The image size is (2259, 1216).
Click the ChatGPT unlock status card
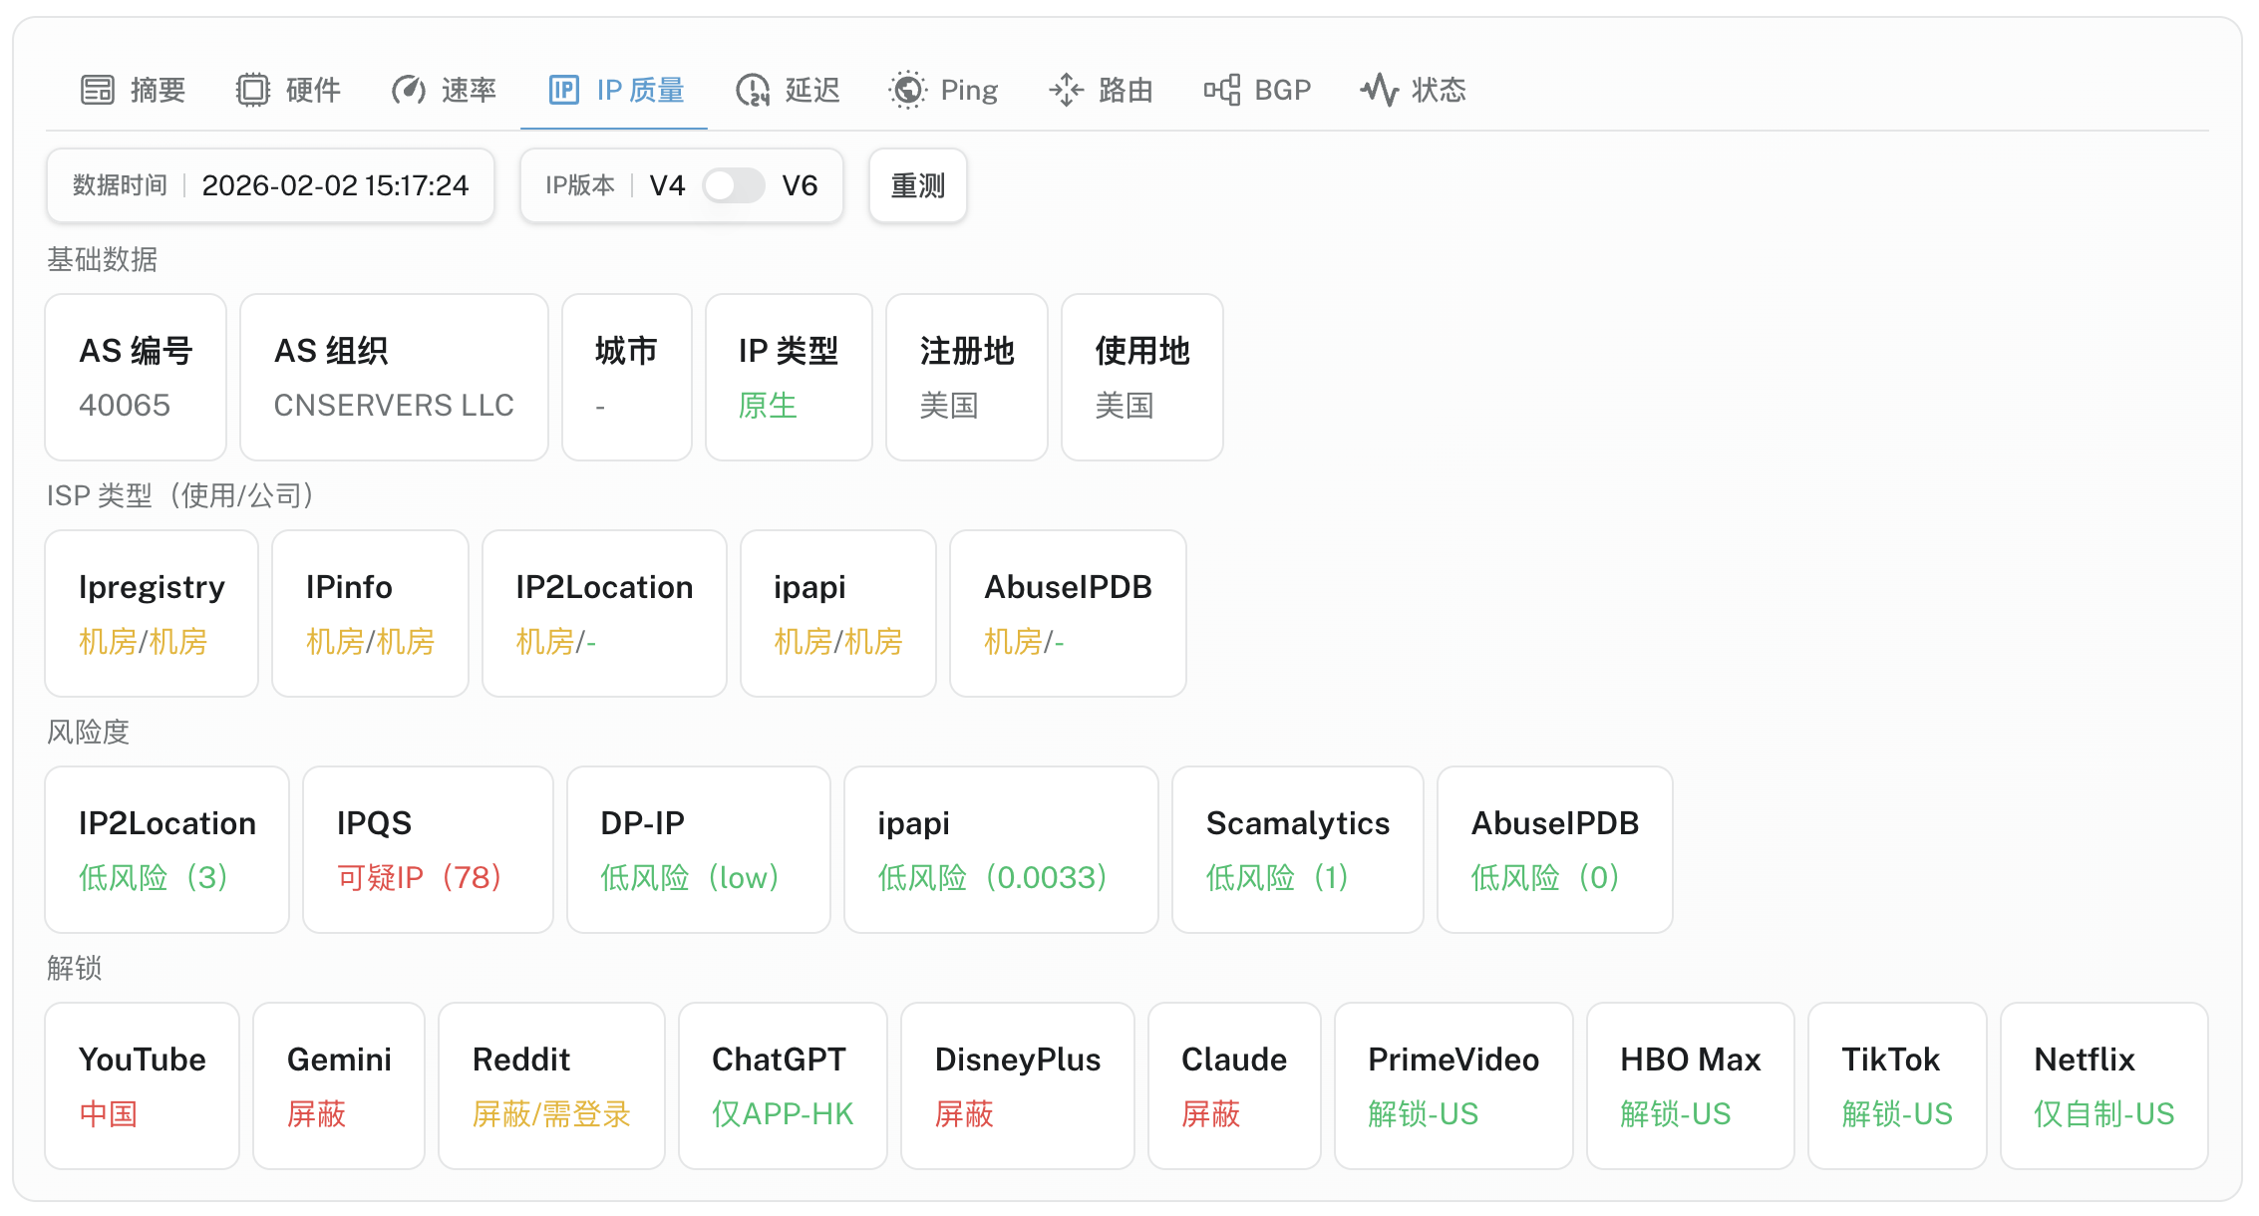783,1085
